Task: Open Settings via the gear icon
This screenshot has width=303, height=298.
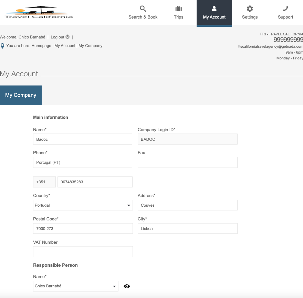Action: (250, 9)
